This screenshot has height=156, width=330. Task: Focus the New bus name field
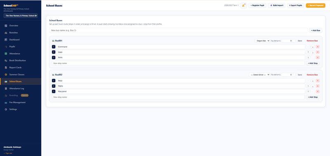click(179, 30)
